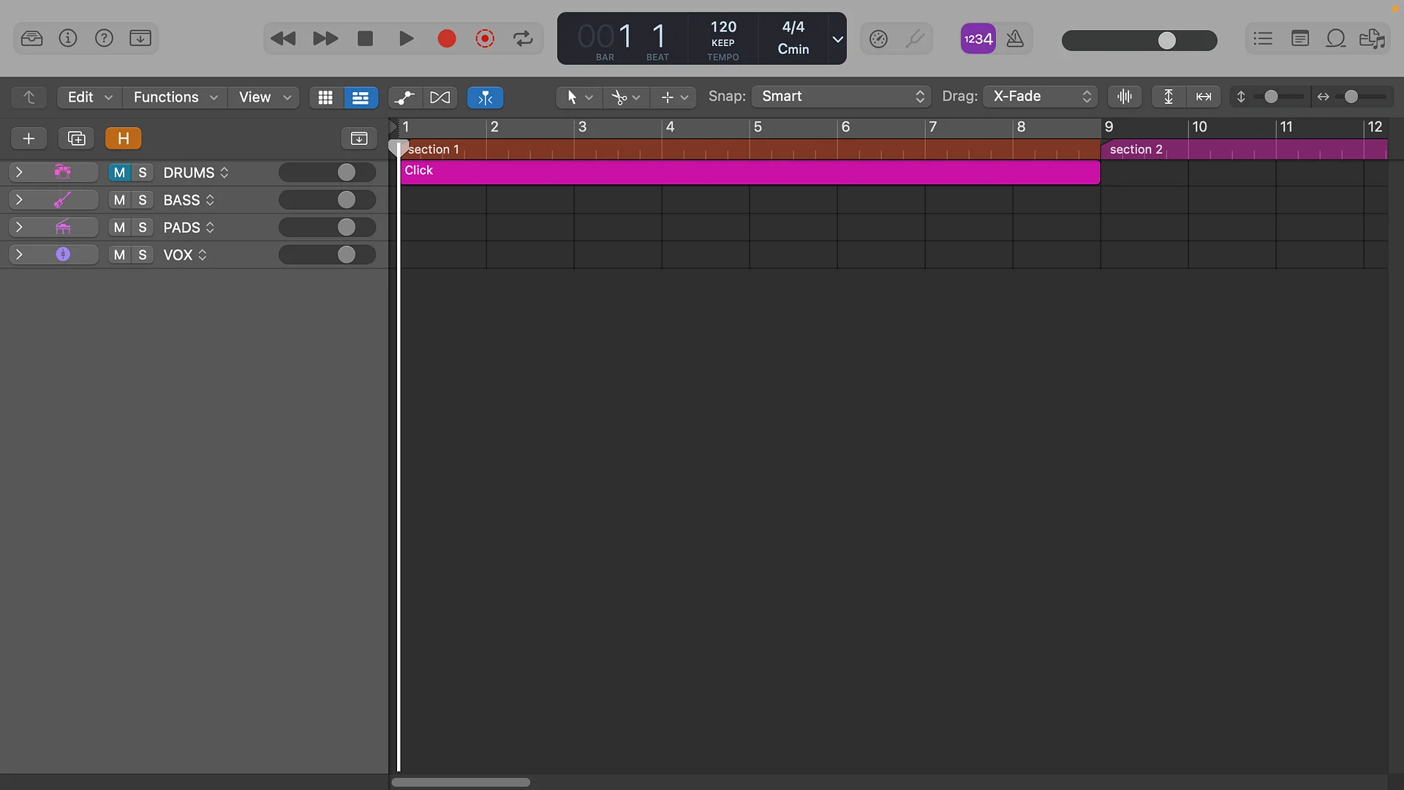Open the Inspector info icon
The image size is (1404, 790).
pos(68,38)
